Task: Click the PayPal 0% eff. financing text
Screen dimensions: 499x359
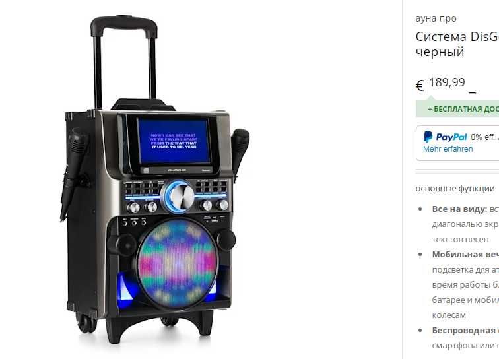Action: 484,137
